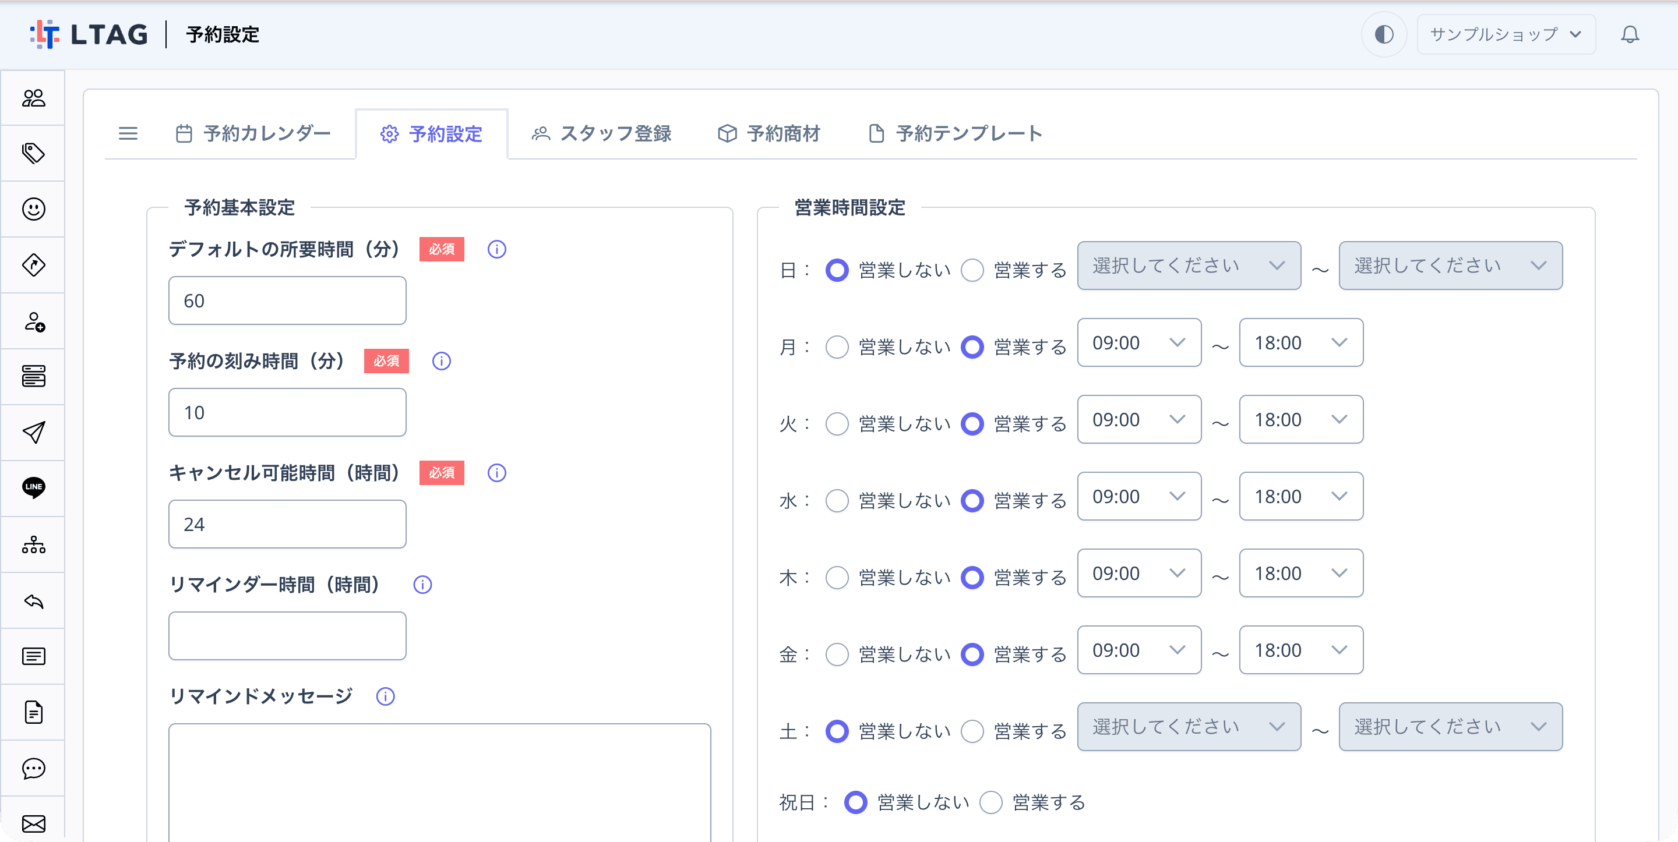The width and height of the screenshot is (1678, 842).
Task: Open the chat bubble sidebar icon
Action: click(33, 769)
